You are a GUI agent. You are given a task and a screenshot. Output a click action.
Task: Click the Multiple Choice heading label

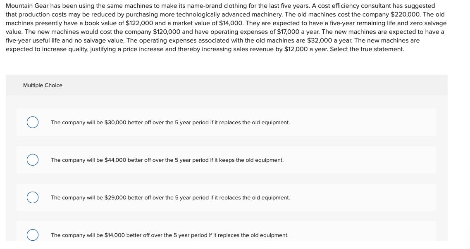[43, 85]
